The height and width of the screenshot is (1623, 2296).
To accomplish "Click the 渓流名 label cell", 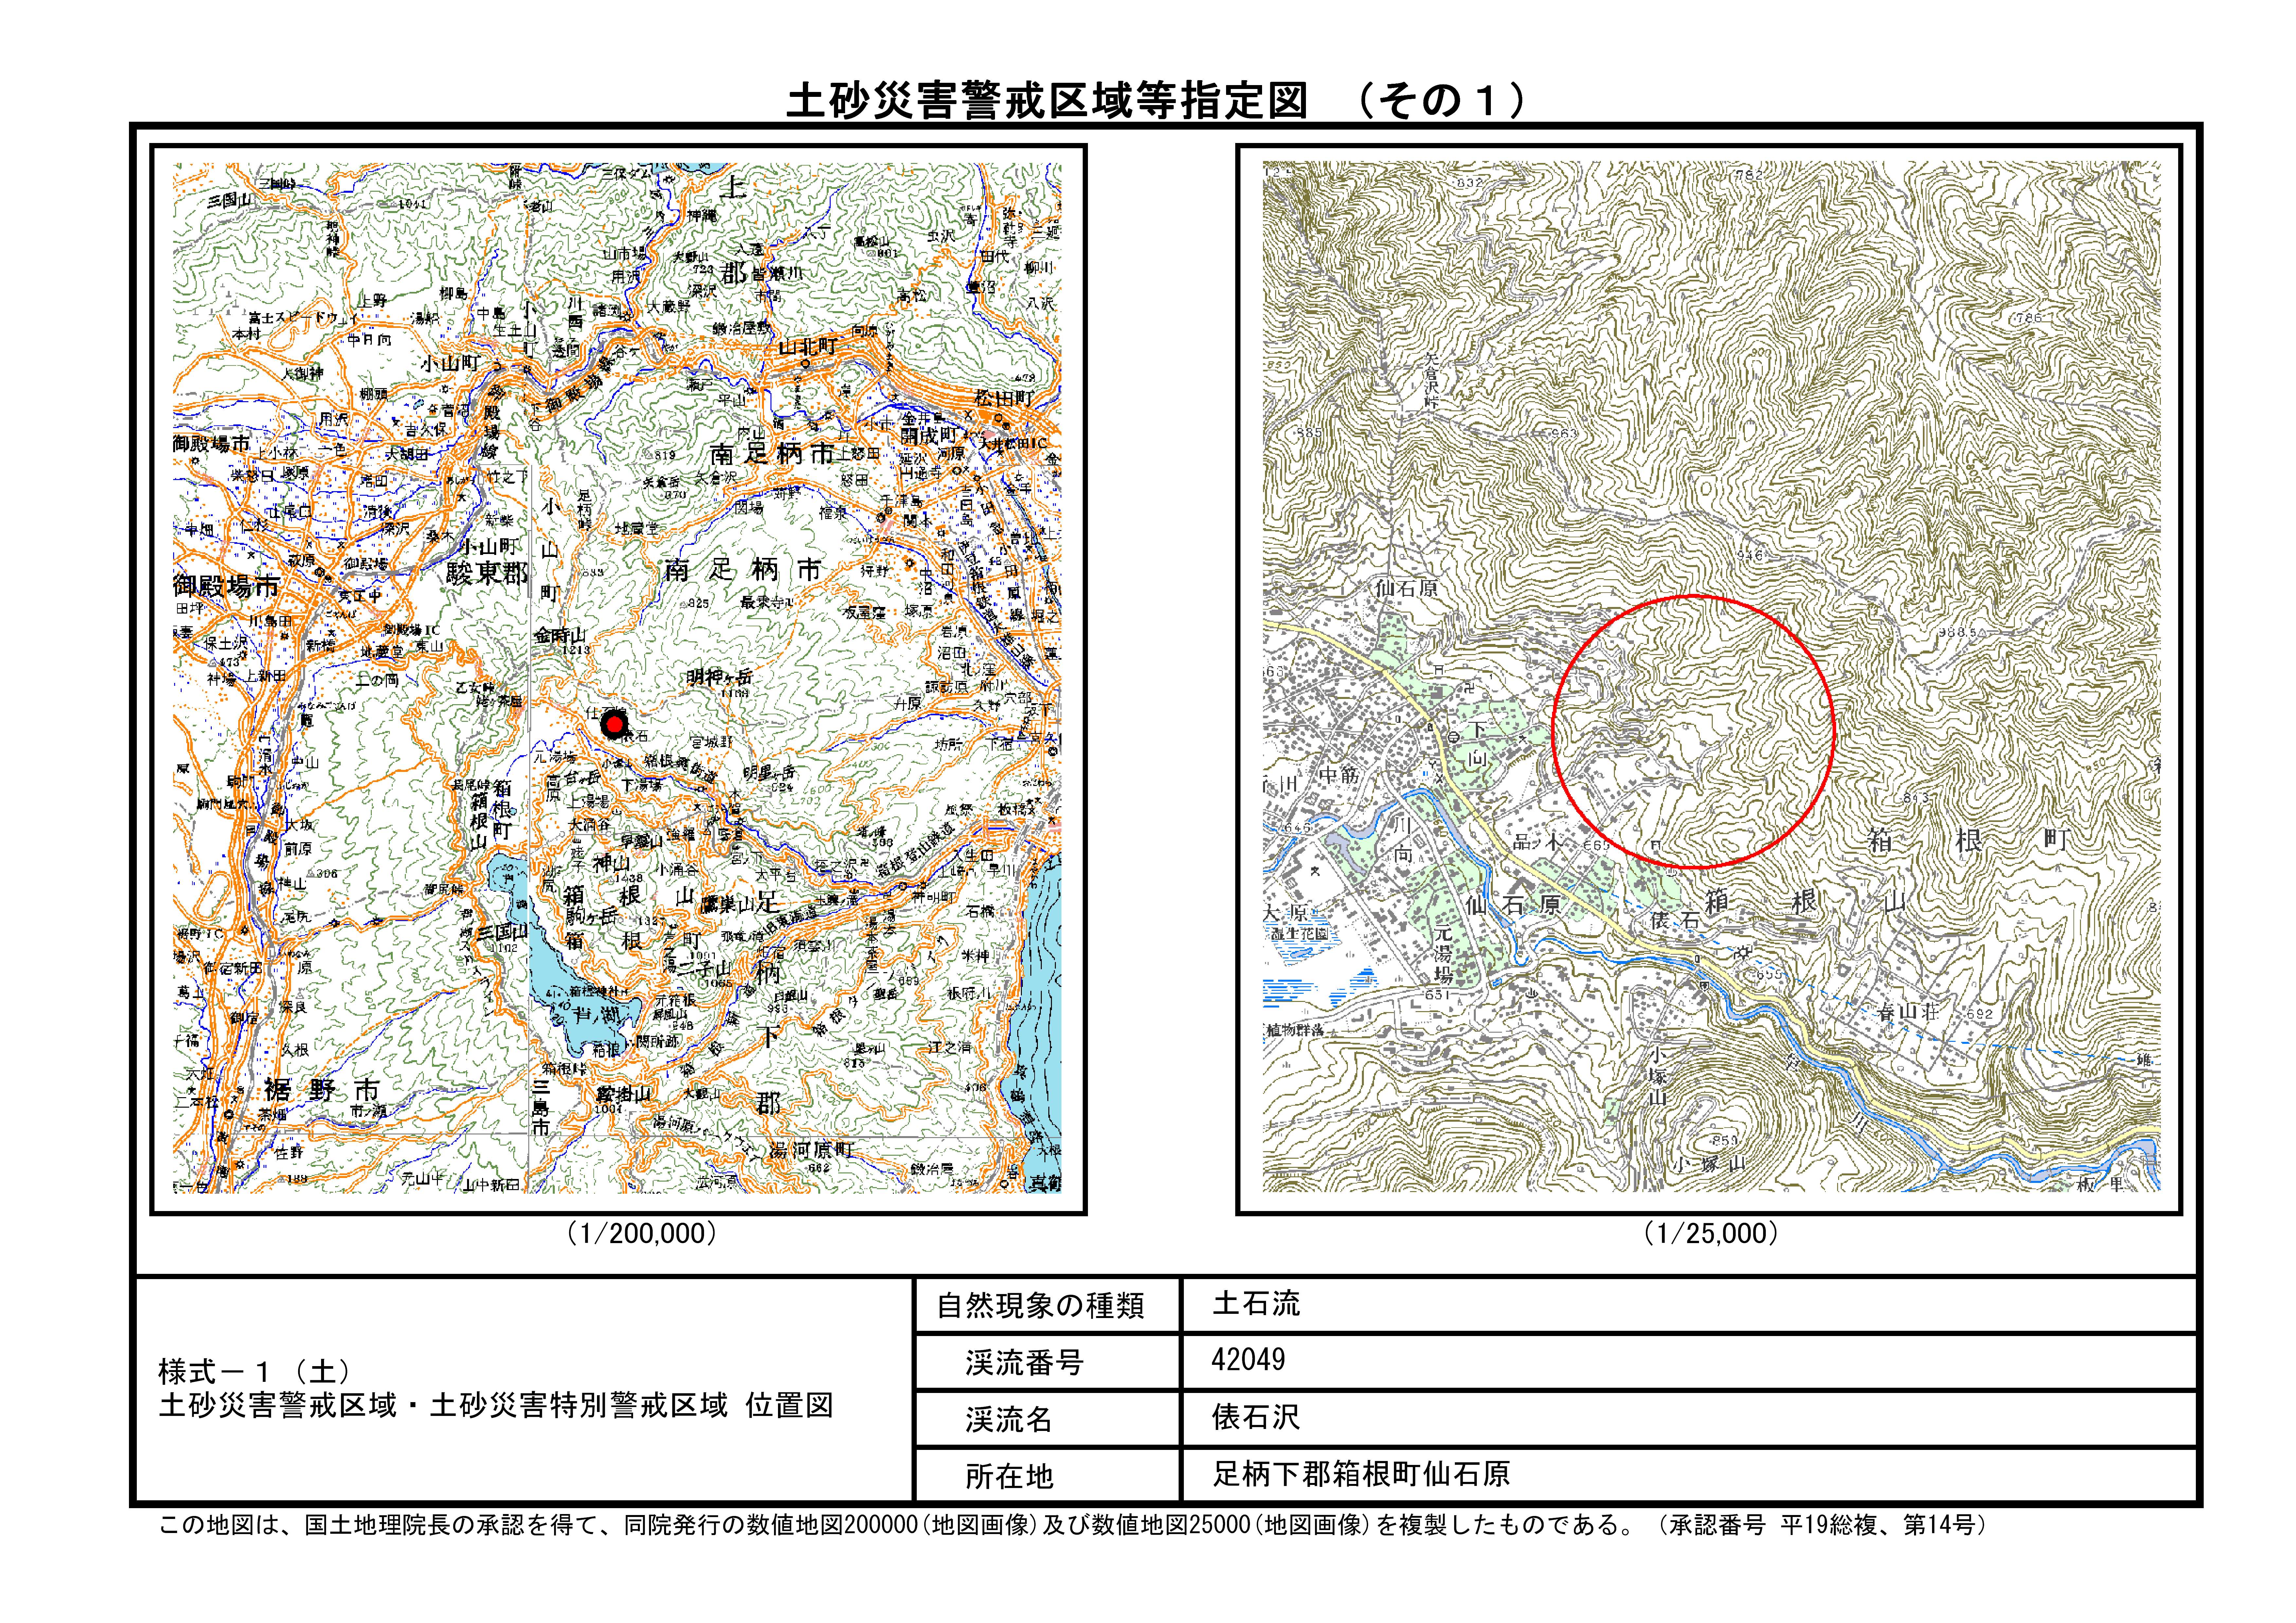I will pos(1009,1419).
